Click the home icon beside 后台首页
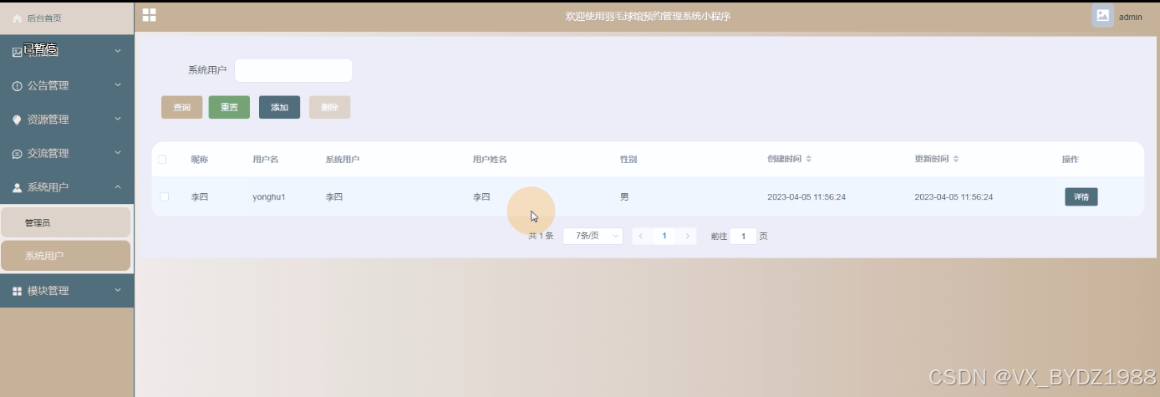Viewport: 1160px width, 397px height. tap(17, 18)
